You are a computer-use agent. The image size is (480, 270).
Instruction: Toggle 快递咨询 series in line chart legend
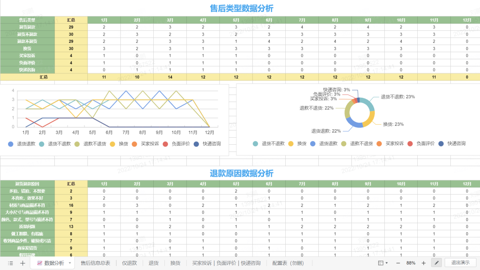[x=207, y=144]
